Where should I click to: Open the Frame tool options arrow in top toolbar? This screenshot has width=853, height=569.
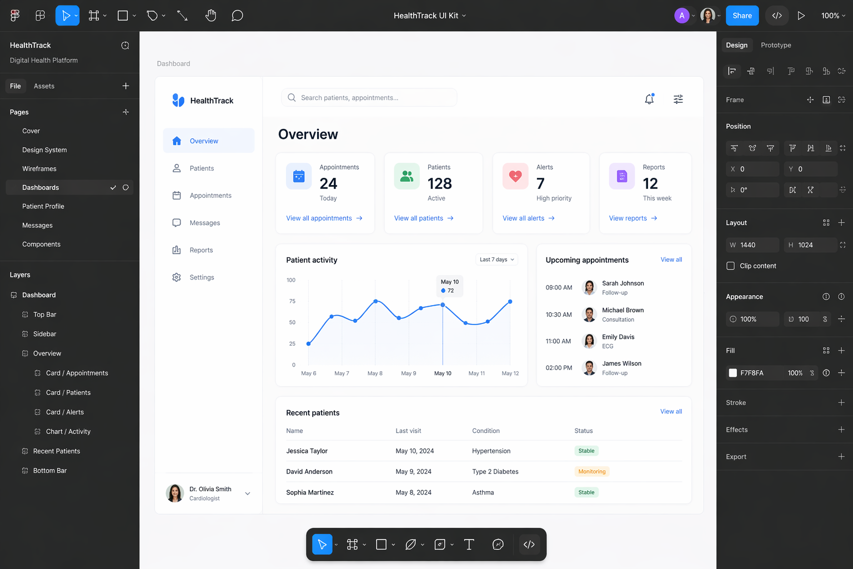pyautogui.click(x=105, y=16)
